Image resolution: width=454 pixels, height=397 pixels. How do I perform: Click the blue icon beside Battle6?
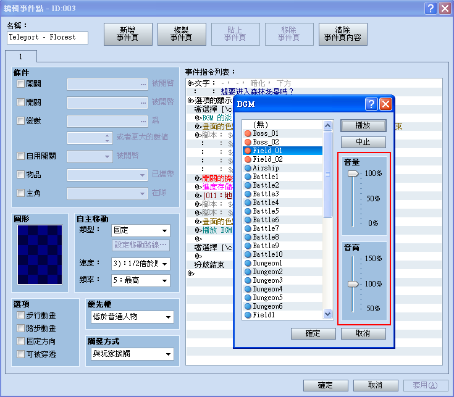click(248, 220)
